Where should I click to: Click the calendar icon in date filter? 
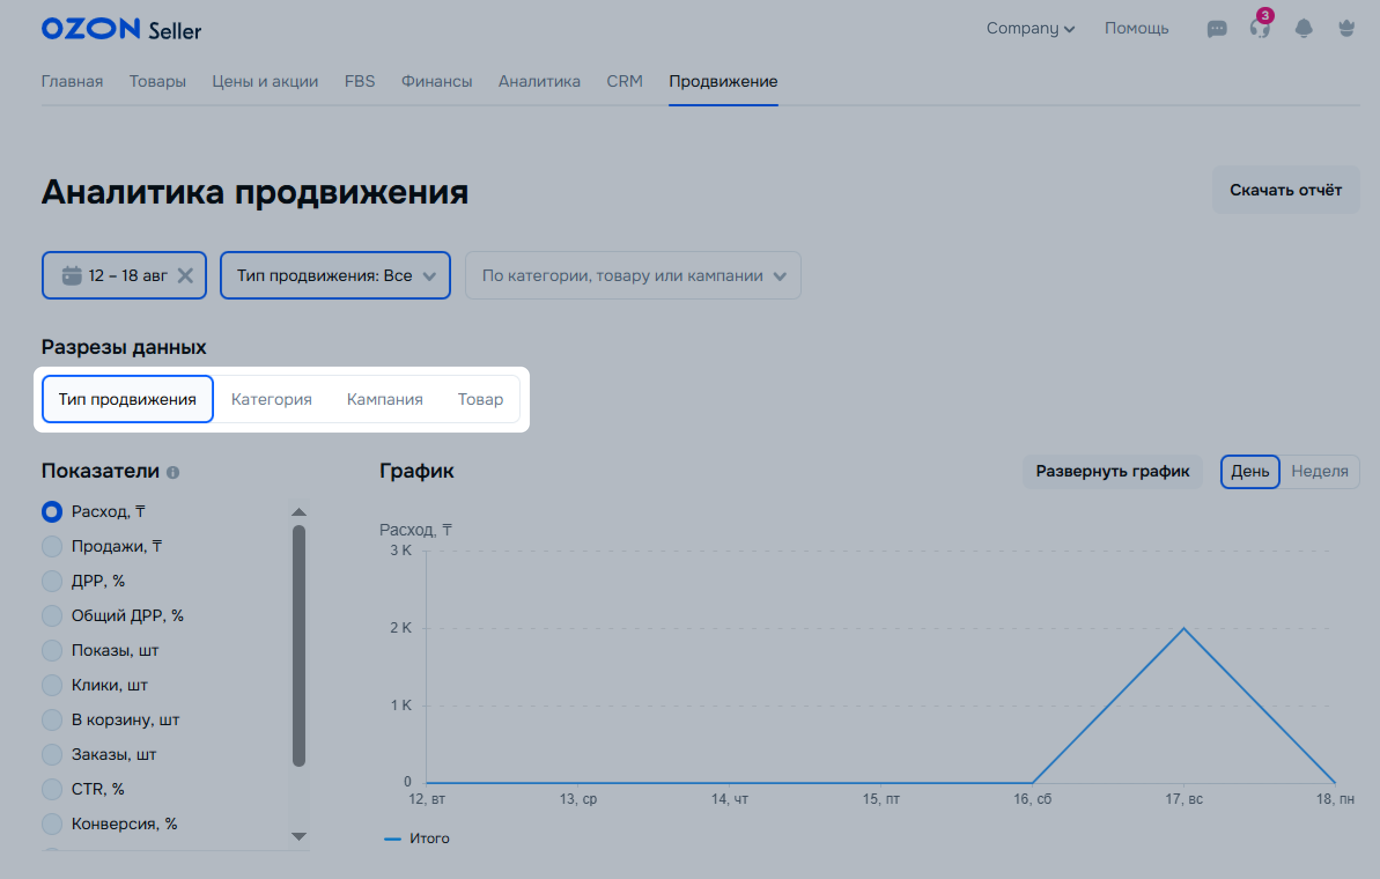[72, 275]
